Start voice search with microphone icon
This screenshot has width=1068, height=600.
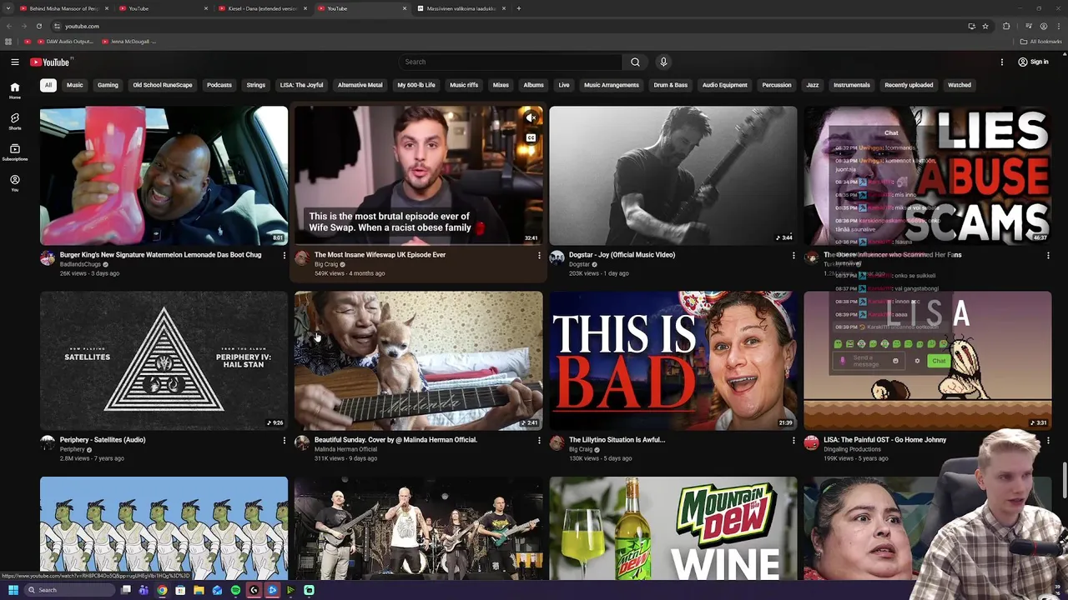pyautogui.click(x=663, y=62)
